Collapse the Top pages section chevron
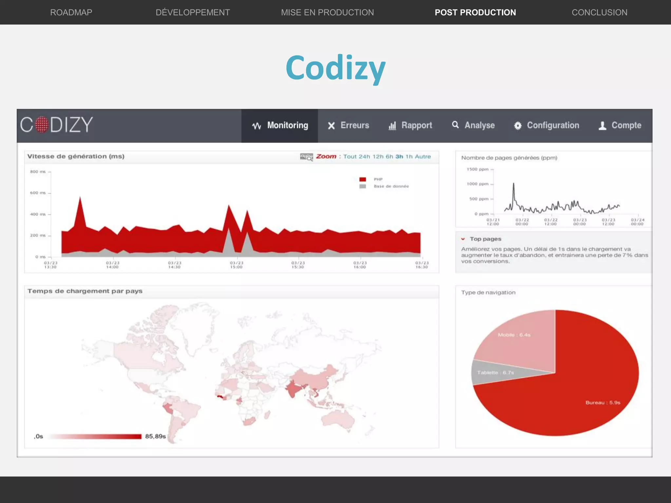Image resolution: width=671 pixels, height=503 pixels. [463, 239]
